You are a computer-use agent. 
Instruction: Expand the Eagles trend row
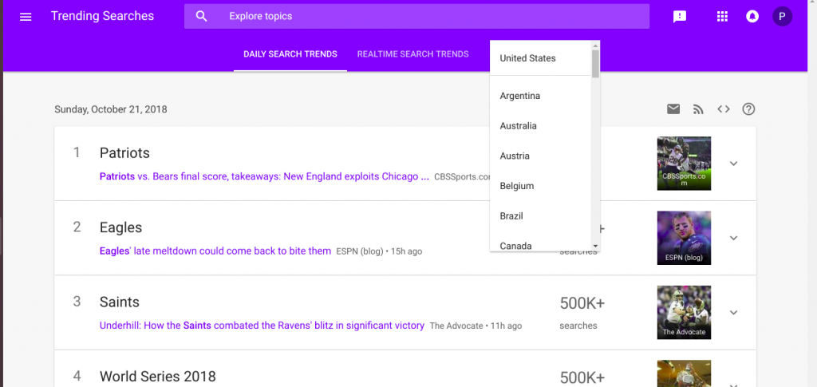[x=734, y=238]
